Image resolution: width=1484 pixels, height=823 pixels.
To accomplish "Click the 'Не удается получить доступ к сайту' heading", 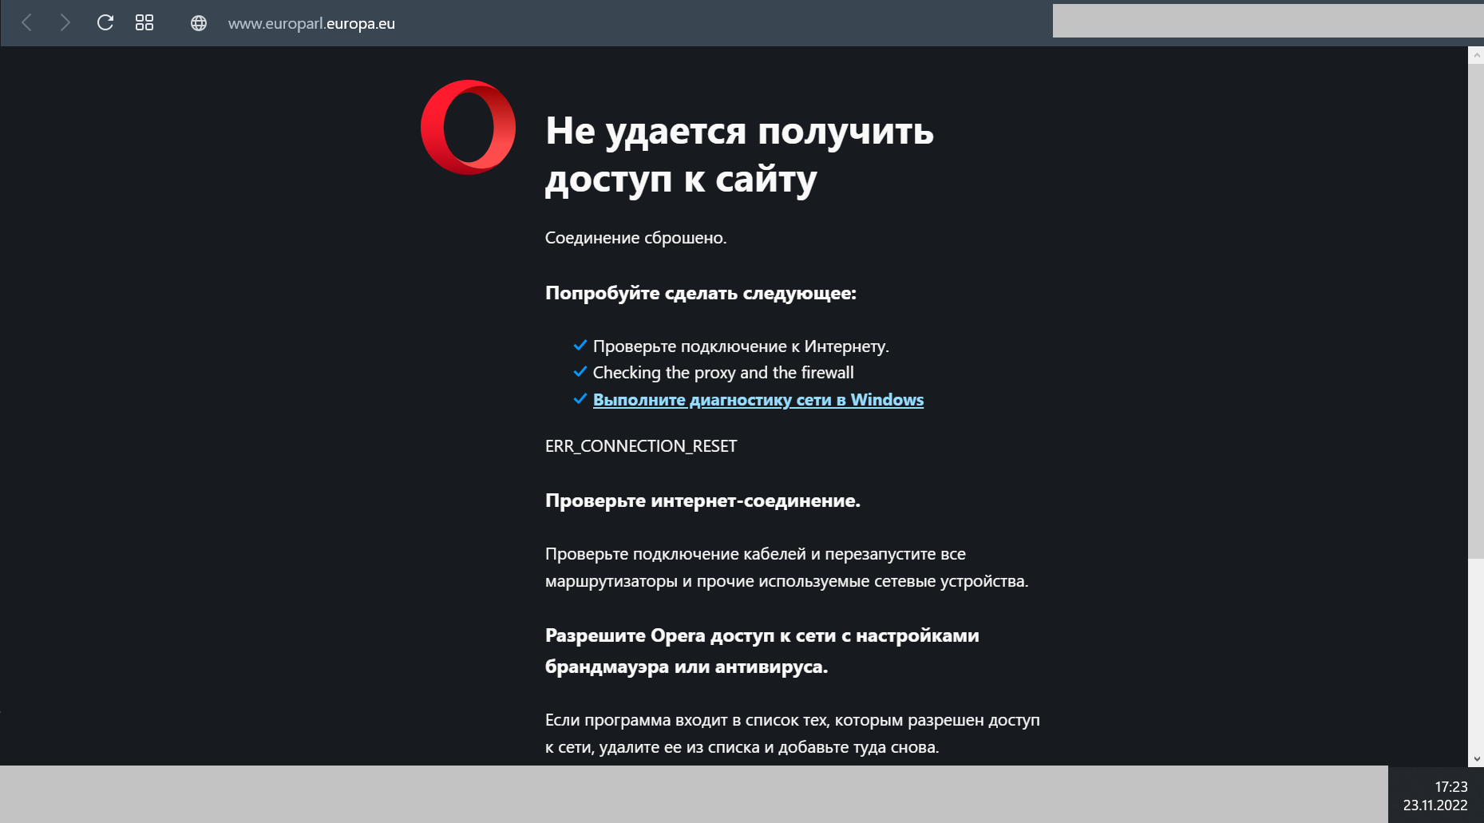I will click(739, 155).
